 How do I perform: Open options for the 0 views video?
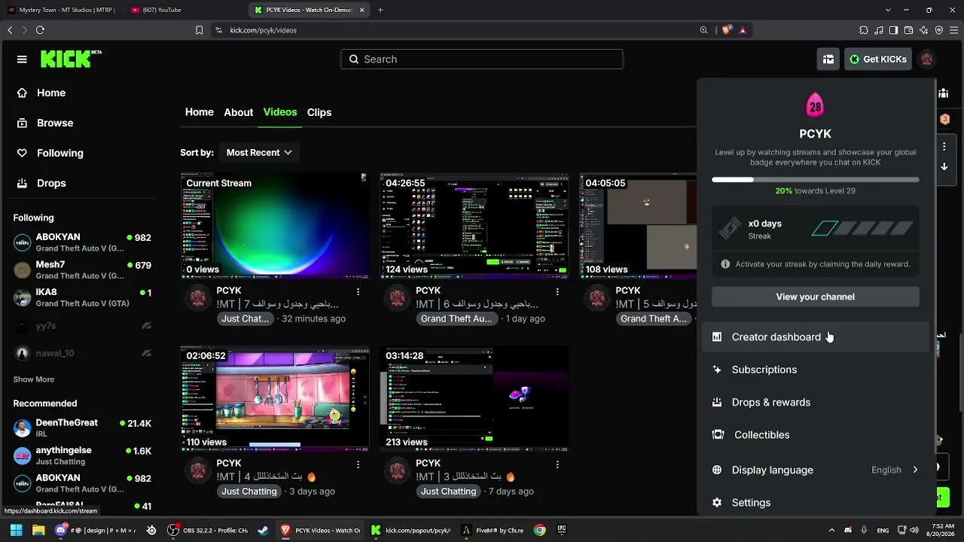358,291
